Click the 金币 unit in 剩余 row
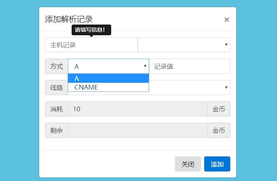This screenshot has height=181, width=277. (x=219, y=130)
